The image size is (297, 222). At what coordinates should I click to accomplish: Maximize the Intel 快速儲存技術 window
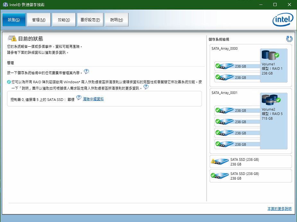(275, 4)
